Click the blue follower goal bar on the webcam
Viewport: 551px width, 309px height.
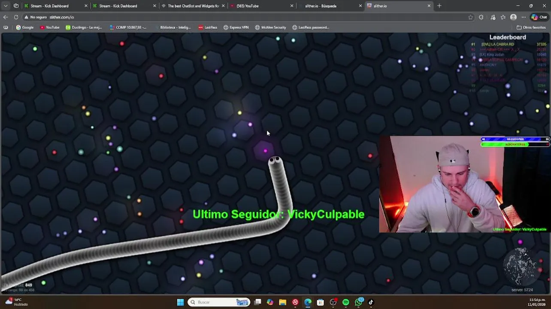[x=515, y=139]
